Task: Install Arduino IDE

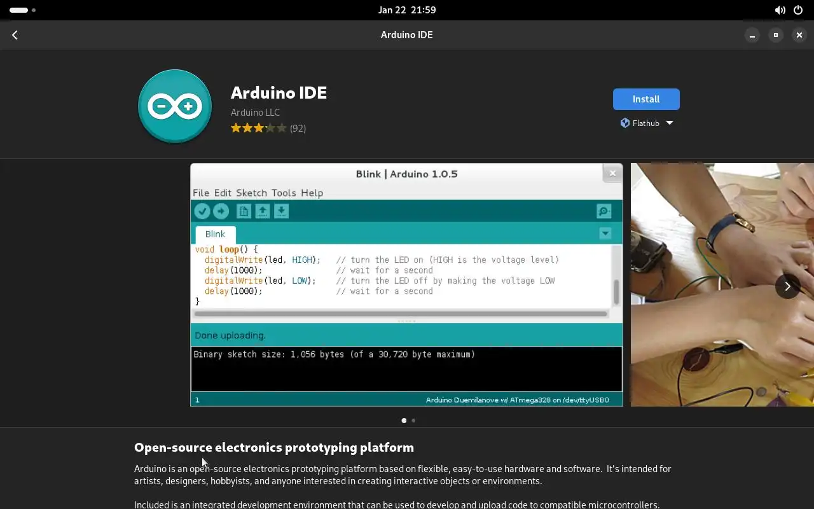Action: pos(646,99)
